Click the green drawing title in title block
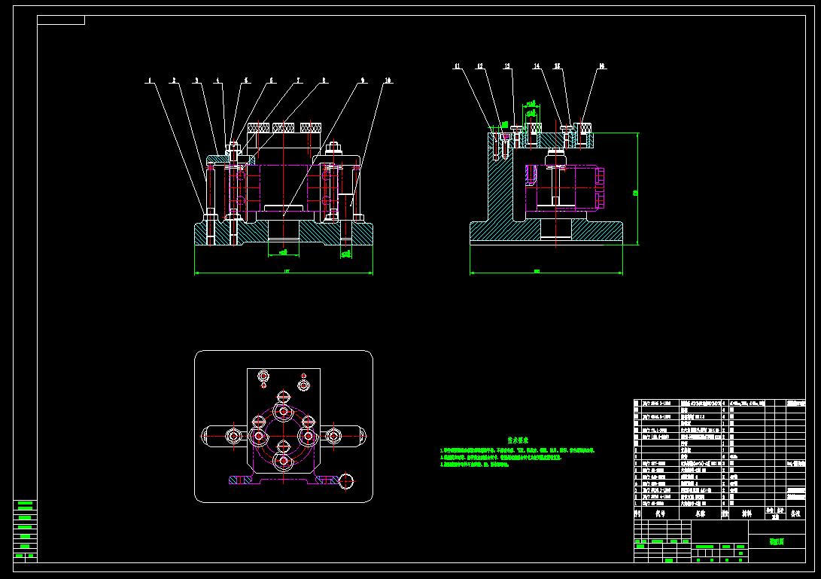The width and height of the screenshot is (821, 579). point(777,541)
